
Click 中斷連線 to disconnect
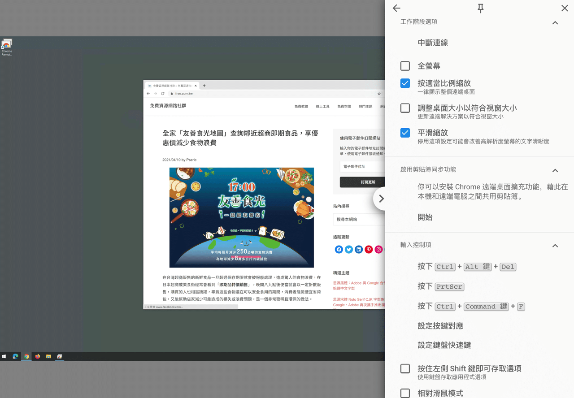(x=433, y=43)
